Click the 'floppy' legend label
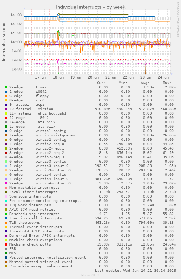The width and height of the screenshot is (181, 279). point(42,96)
